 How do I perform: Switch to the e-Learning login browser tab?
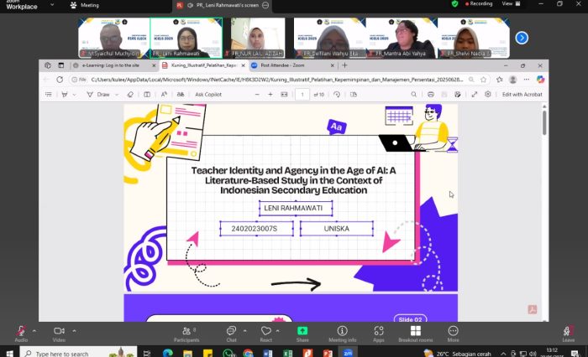[x=111, y=65]
